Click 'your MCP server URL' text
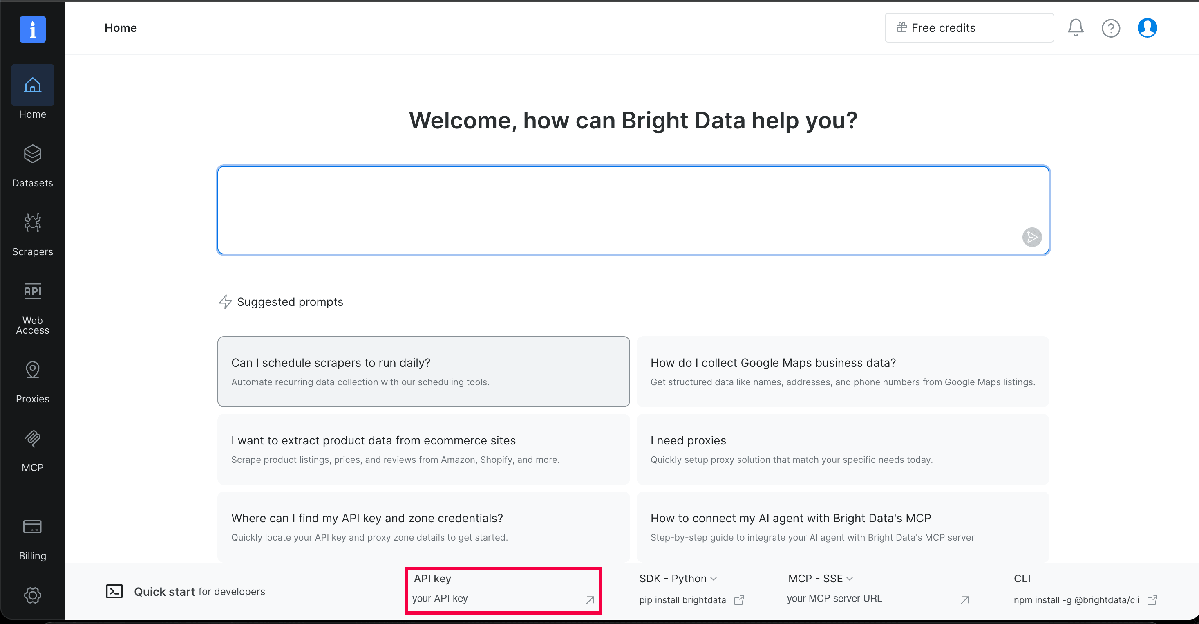The width and height of the screenshot is (1199, 624). tap(834, 598)
